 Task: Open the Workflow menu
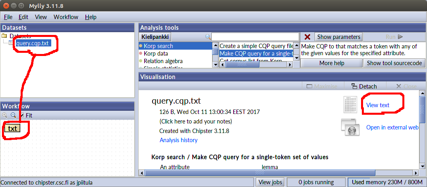[x=66, y=17]
